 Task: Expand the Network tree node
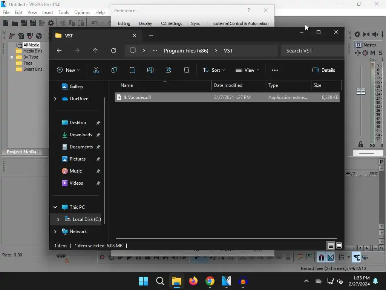(x=55, y=231)
